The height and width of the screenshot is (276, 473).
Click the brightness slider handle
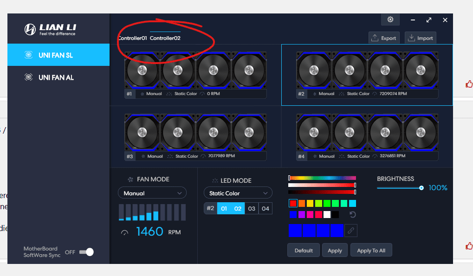click(421, 188)
